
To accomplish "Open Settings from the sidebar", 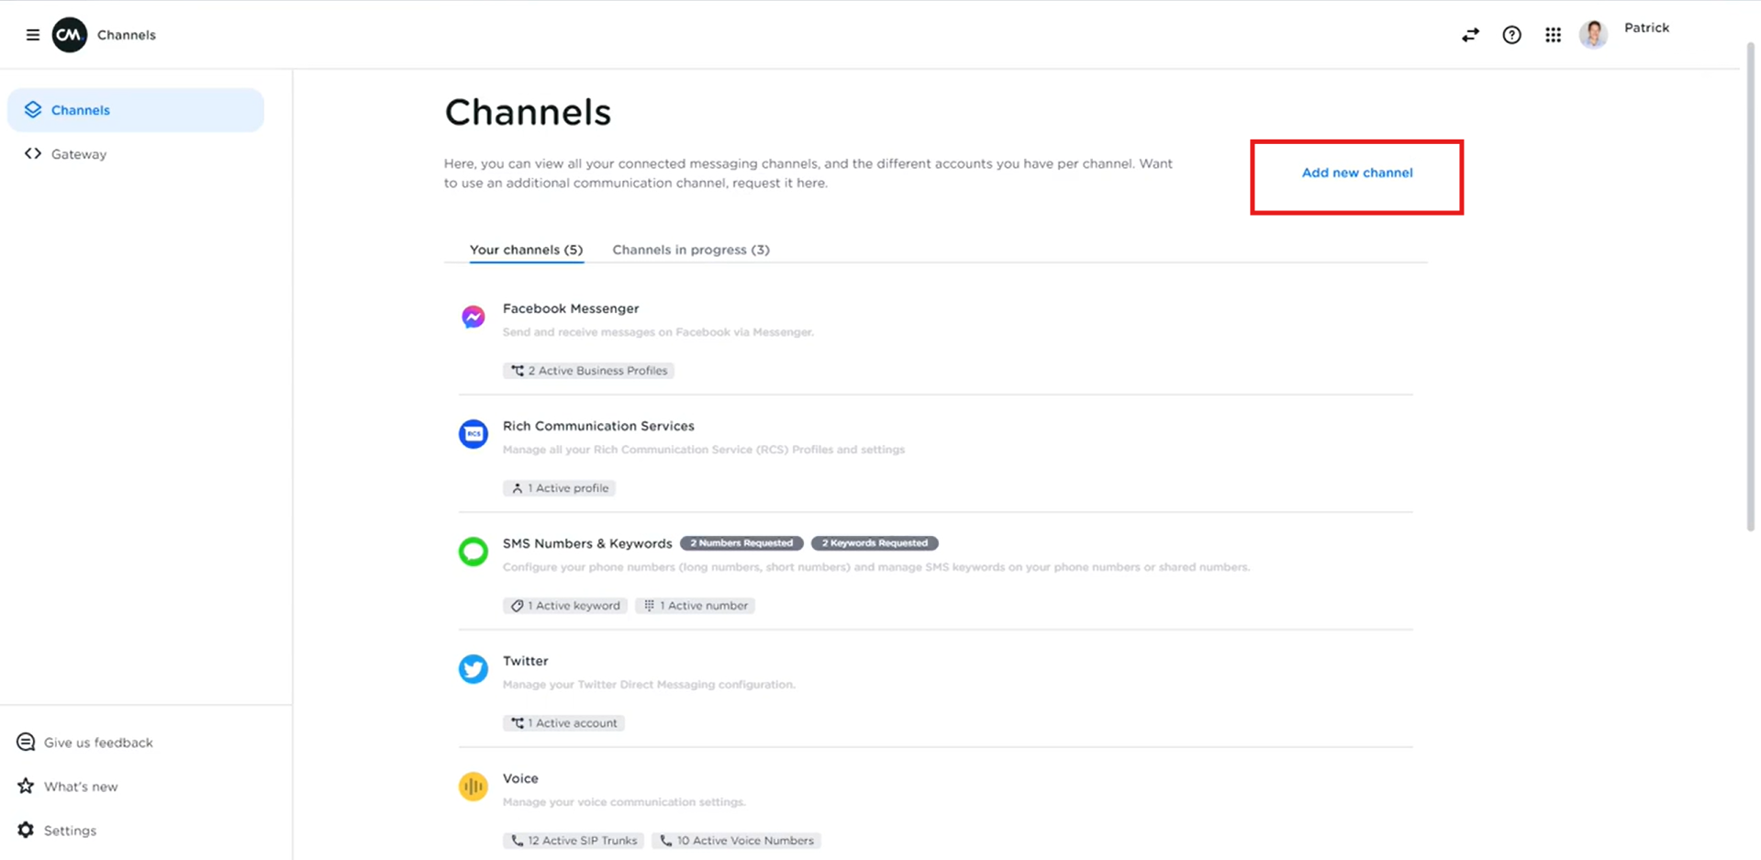I will pos(70,831).
